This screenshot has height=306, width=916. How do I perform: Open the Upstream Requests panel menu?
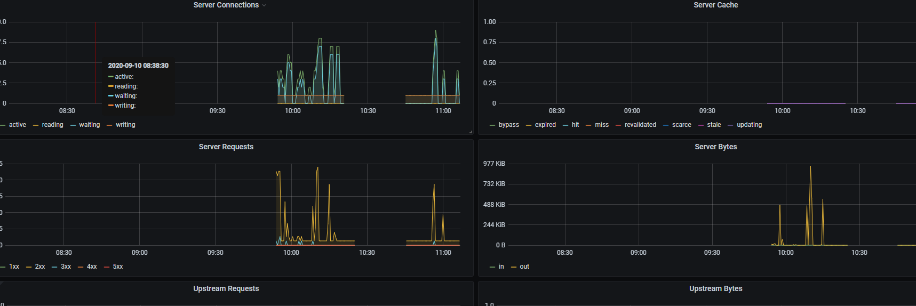point(226,288)
